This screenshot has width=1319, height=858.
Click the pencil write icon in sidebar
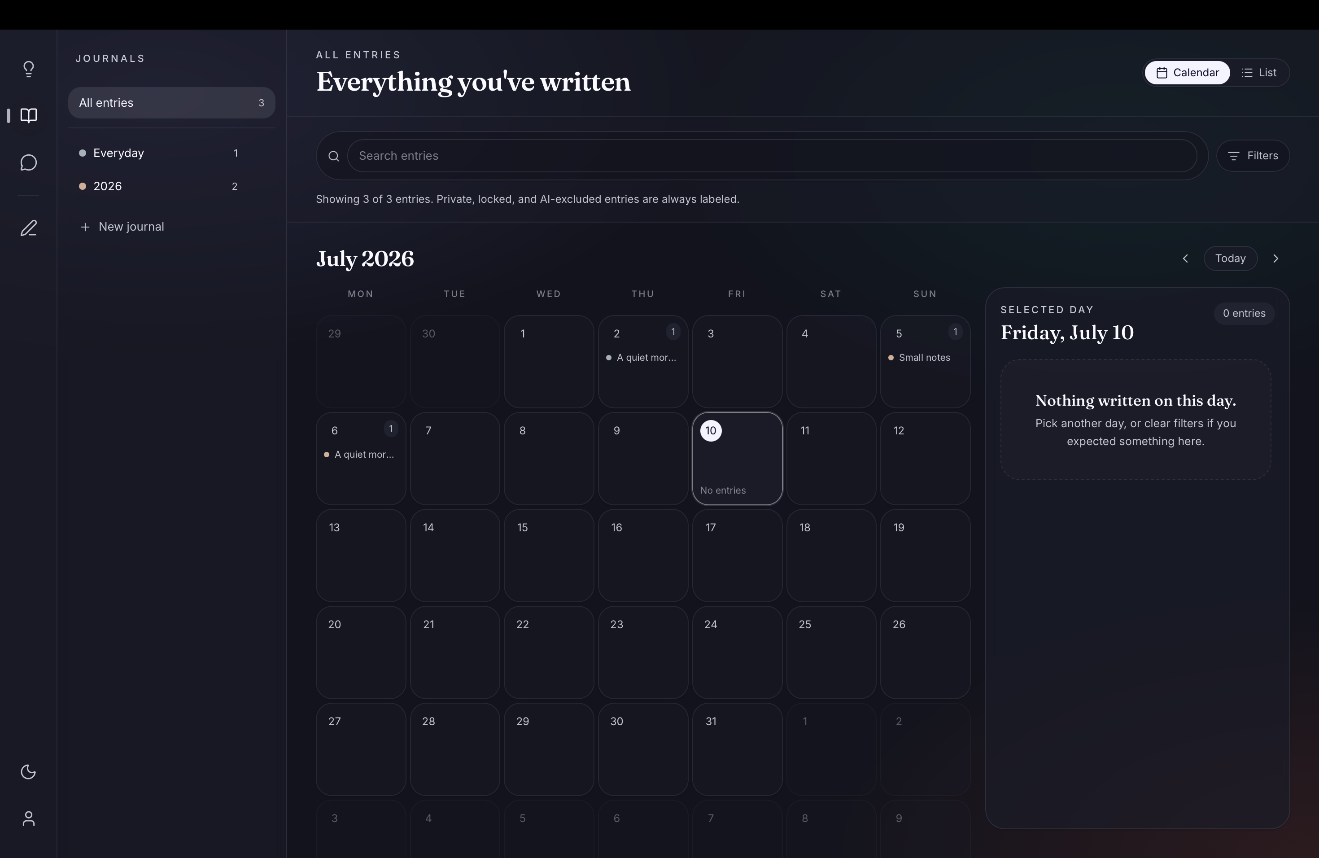coord(28,228)
